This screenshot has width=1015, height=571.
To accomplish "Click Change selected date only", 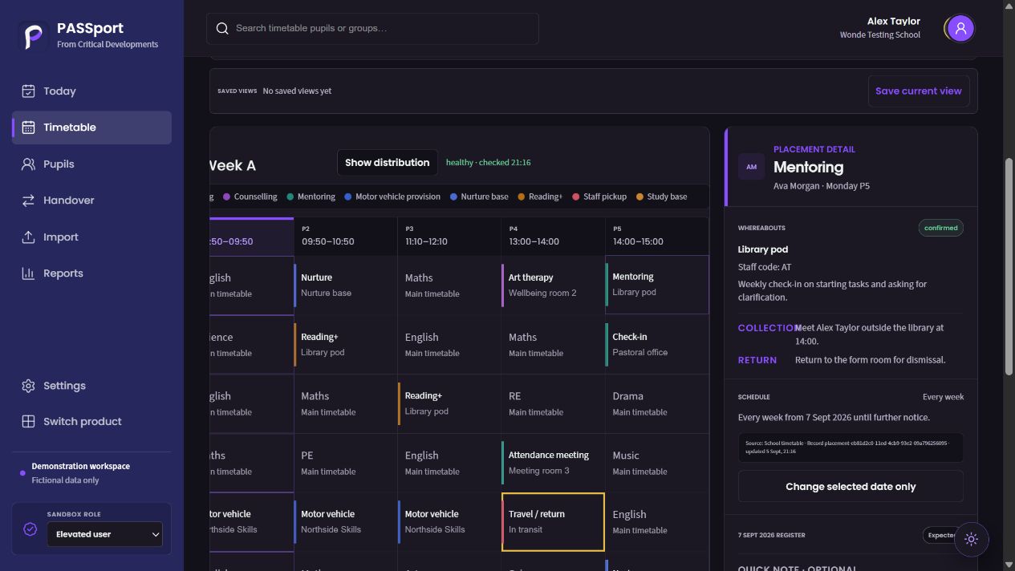I will coord(851,487).
